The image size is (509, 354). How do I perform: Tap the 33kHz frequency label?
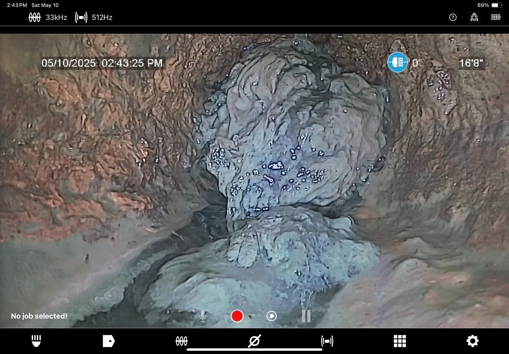pyautogui.click(x=56, y=18)
